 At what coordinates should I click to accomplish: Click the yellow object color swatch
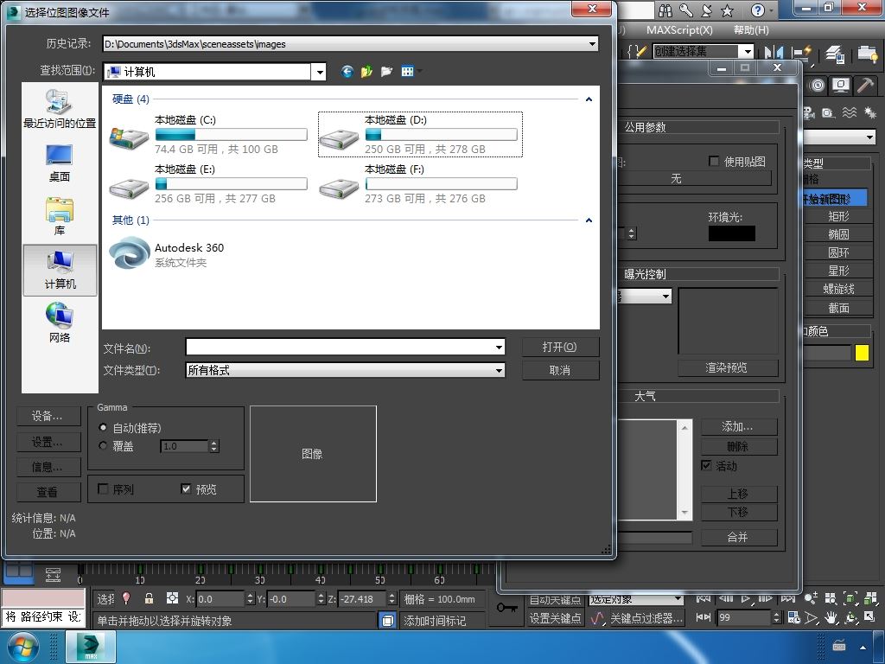pyautogui.click(x=862, y=353)
